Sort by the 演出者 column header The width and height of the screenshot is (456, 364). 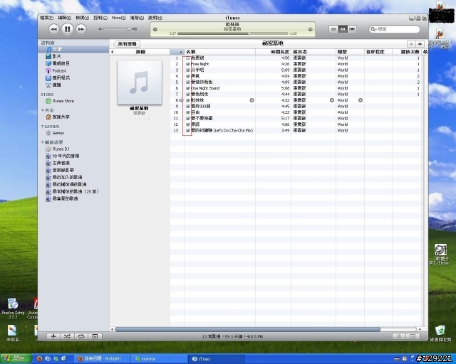[x=313, y=52]
